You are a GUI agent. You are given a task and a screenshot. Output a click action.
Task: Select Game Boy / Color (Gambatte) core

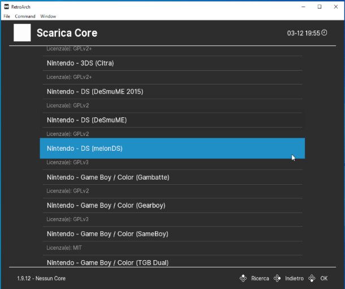pyautogui.click(x=172, y=177)
